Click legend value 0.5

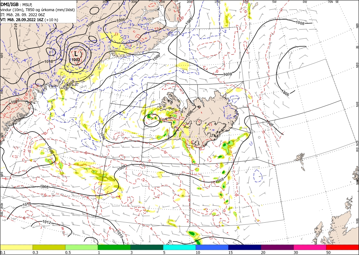pyautogui.click(x=68, y=252)
